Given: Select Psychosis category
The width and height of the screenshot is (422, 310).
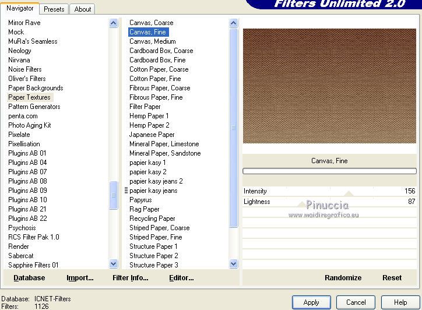Looking at the screenshot, I should (22, 228).
